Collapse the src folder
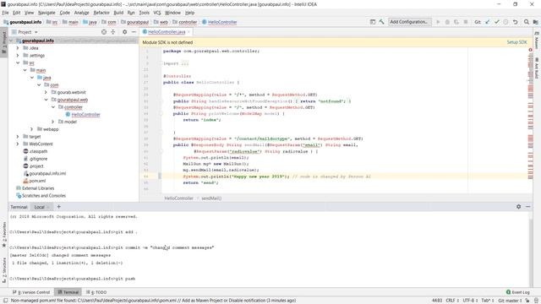This screenshot has height=304, width=541. click(18, 62)
